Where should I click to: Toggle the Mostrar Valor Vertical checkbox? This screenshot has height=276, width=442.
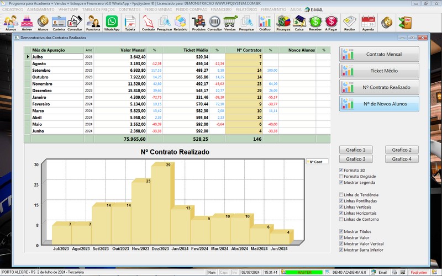click(341, 244)
